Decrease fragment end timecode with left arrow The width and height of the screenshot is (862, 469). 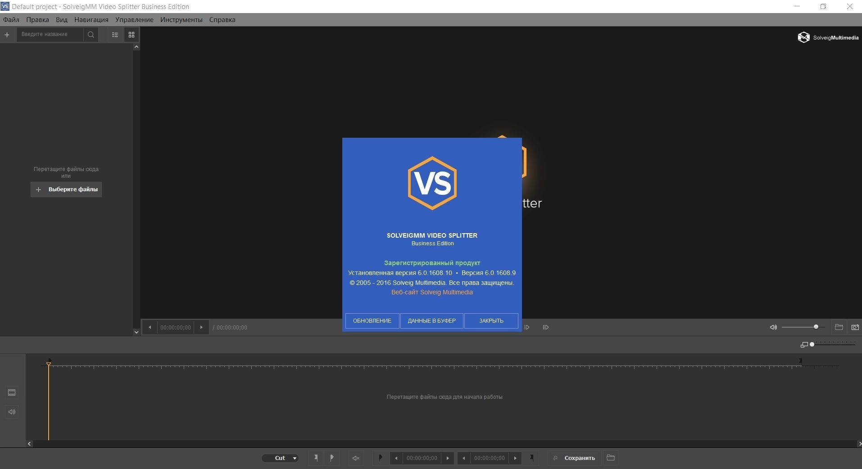[x=463, y=458]
